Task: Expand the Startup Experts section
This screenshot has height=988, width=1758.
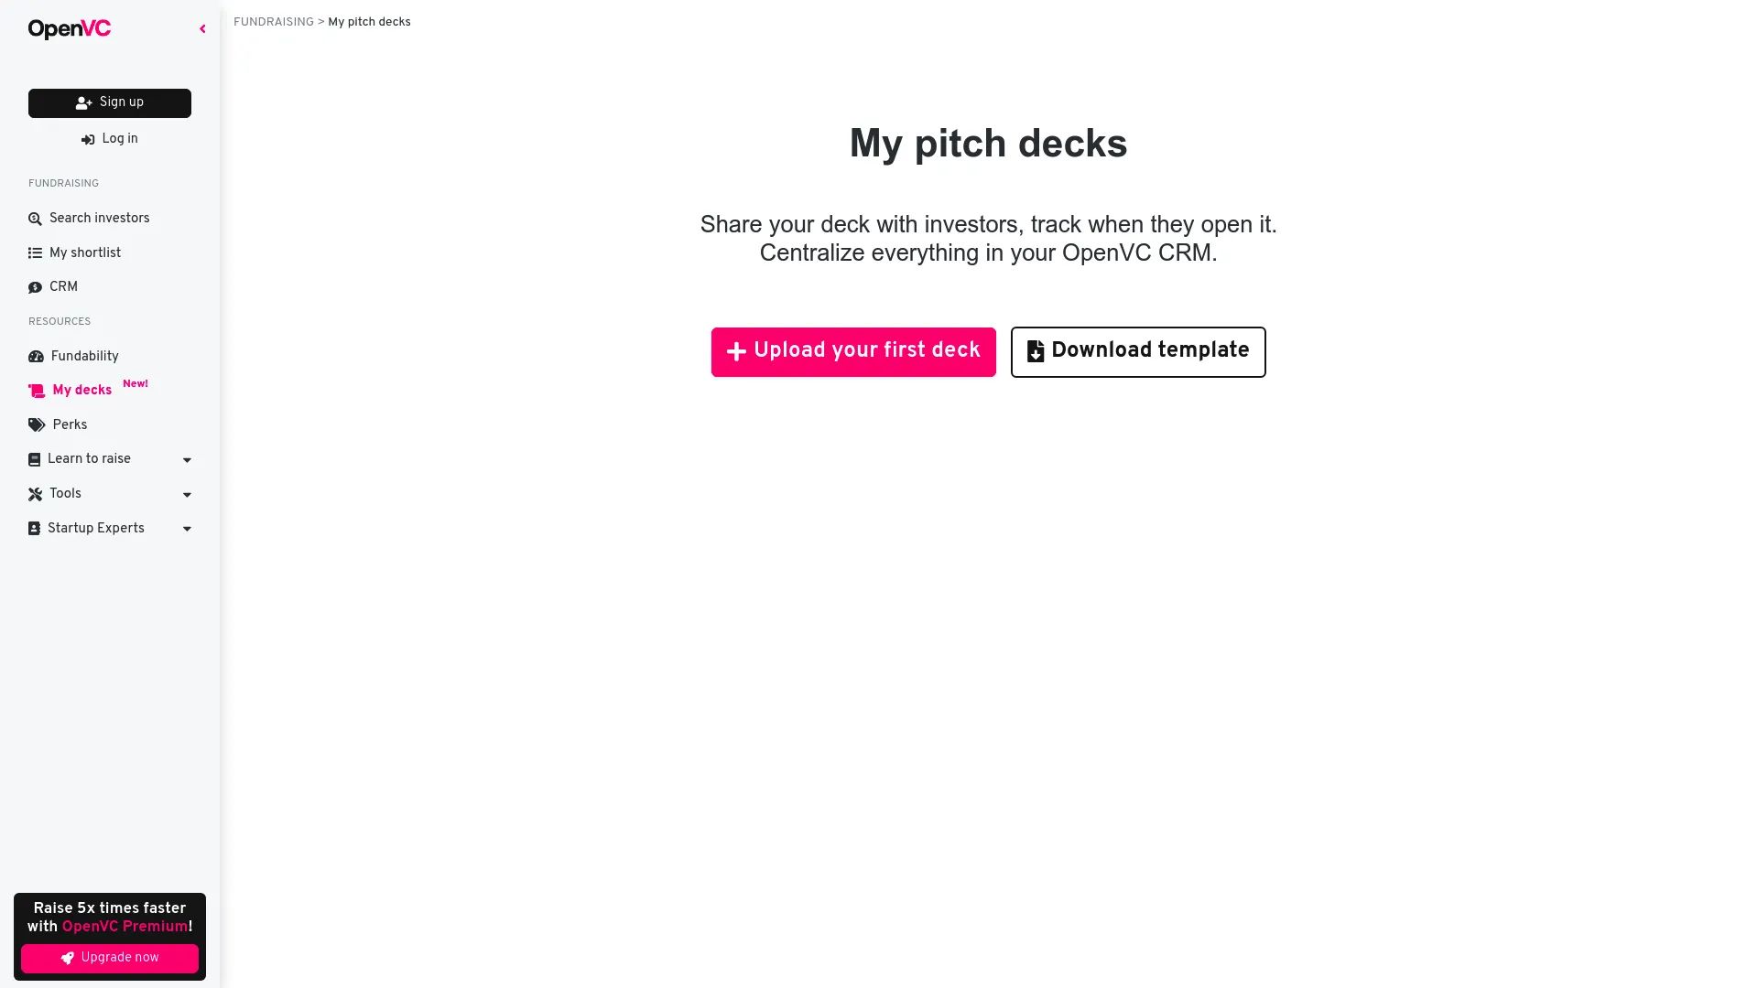Action: click(185, 529)
